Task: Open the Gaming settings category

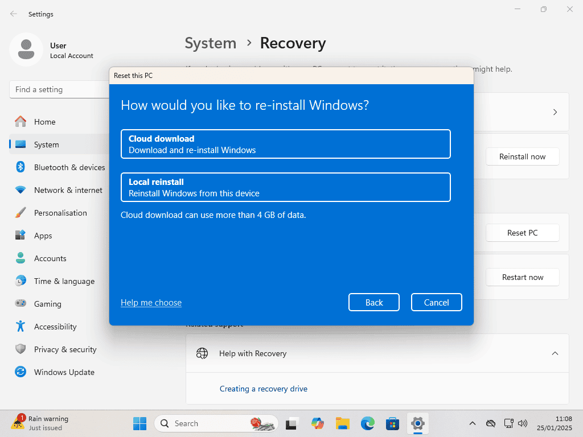Action: 48,304
